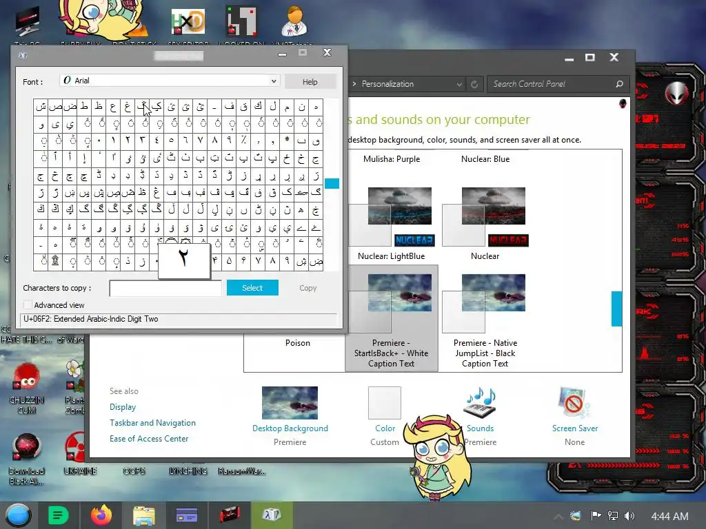Click the Character Map title bar icon

[23, 55]
